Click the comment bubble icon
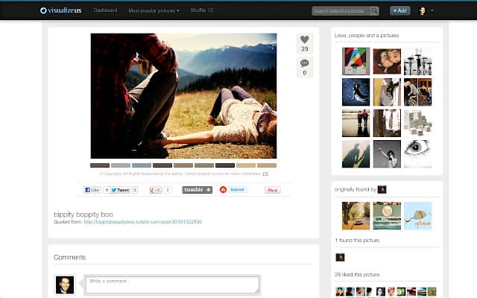477x298 pixels. (305, 68)
